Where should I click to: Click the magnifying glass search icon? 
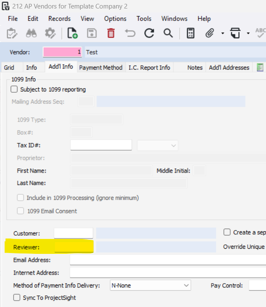(168, 33)
